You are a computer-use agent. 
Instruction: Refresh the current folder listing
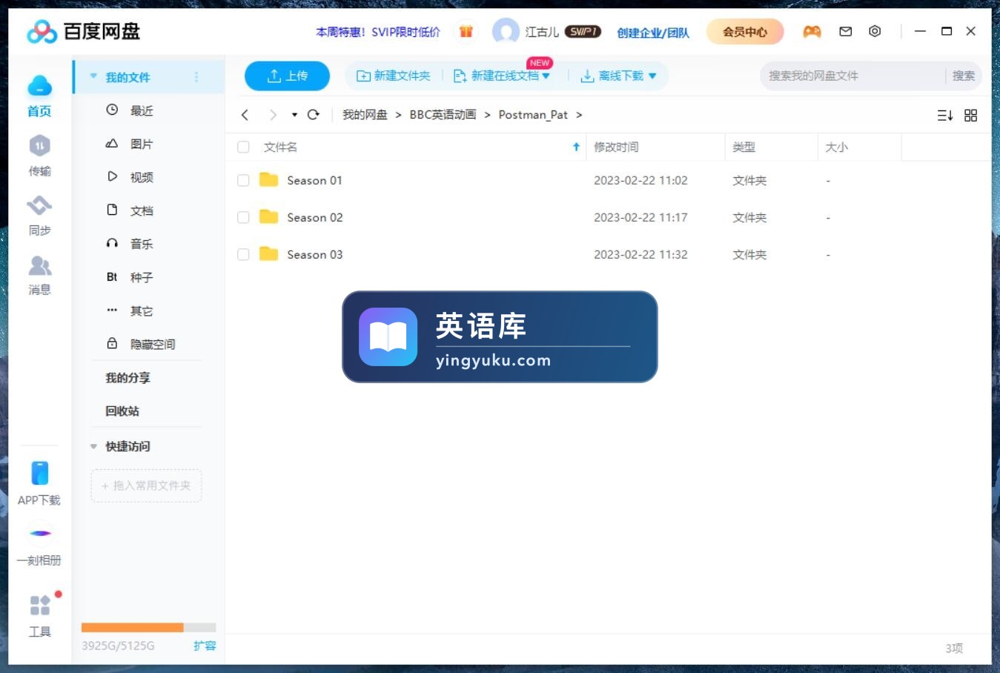coord(314,115)
